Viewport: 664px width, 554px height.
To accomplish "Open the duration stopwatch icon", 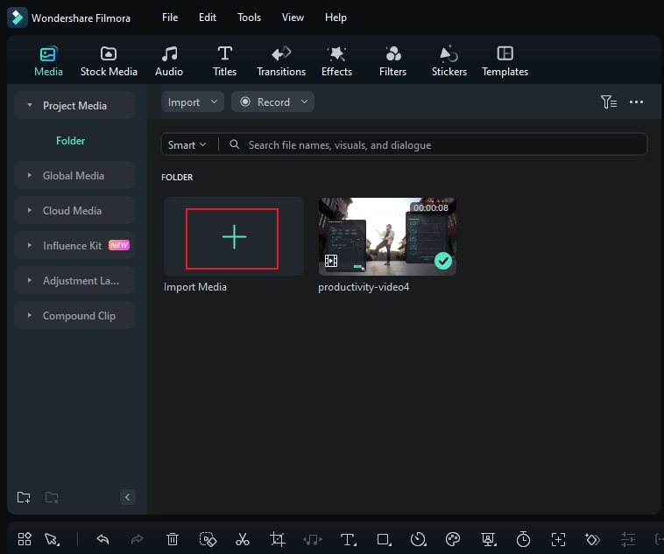I will [x=524, y=539].
